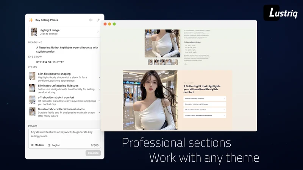This screenshot has height=170, width=303.
Task: Select the third gallery thumbnail in preview
Action: click(x=163, y=62)
